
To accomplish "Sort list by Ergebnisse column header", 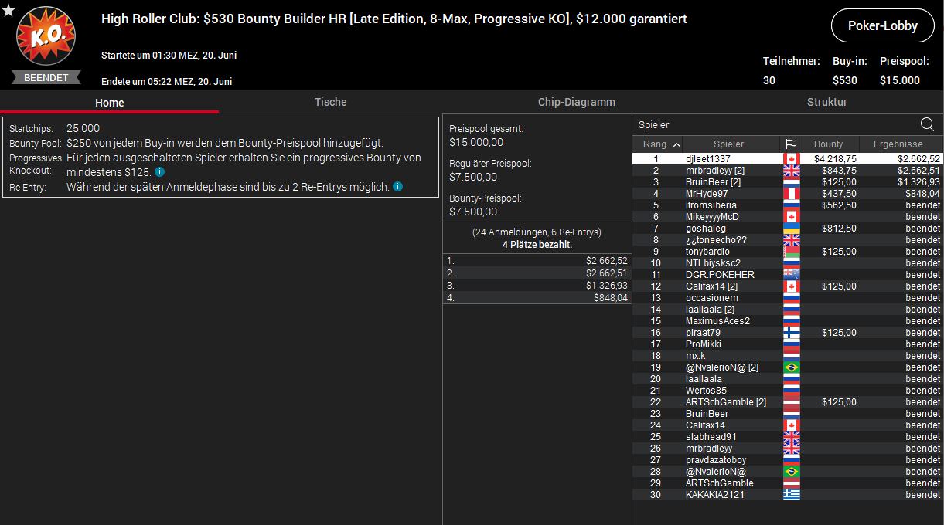I will (x=898, y=144).
